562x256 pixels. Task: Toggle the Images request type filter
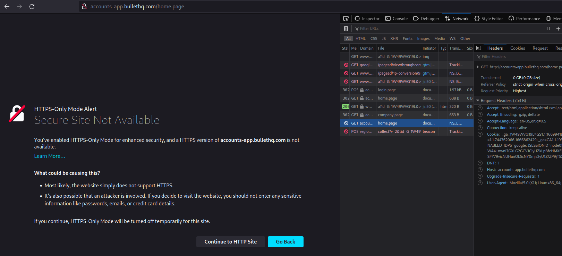click(x=423, y=39)
